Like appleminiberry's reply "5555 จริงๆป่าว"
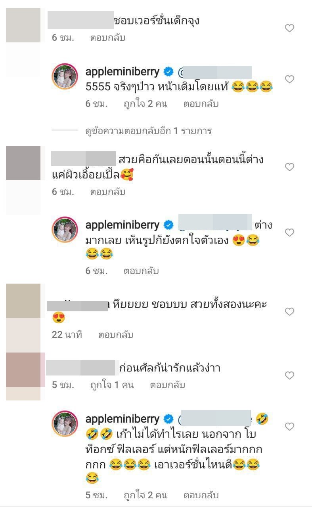Viewport: 312px width, 507px height. (290, 79)
